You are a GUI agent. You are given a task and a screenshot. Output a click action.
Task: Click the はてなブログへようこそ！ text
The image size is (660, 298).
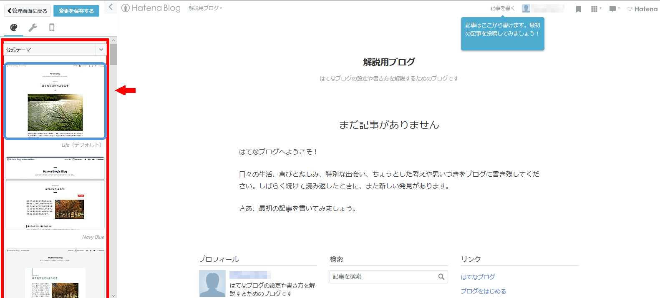(279, 152)
